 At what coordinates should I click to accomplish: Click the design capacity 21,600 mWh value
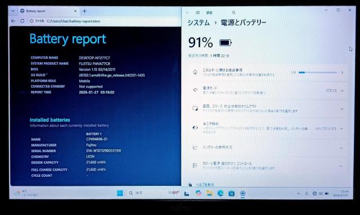pyautogui.click(x=96, y=162)
